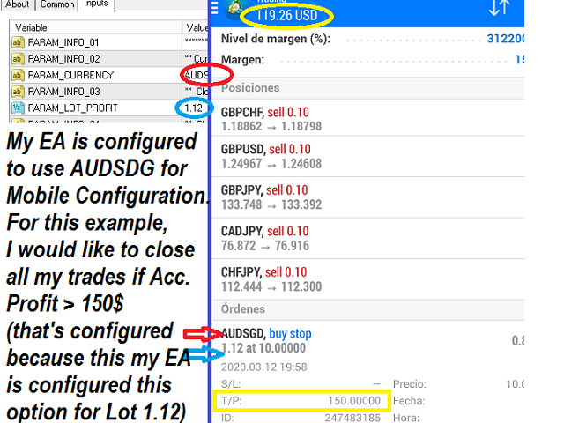Click the string icon beside PARAM_CURRENCY
The width and height of the screenshot is (564, 423).
[x=18, y=75]
